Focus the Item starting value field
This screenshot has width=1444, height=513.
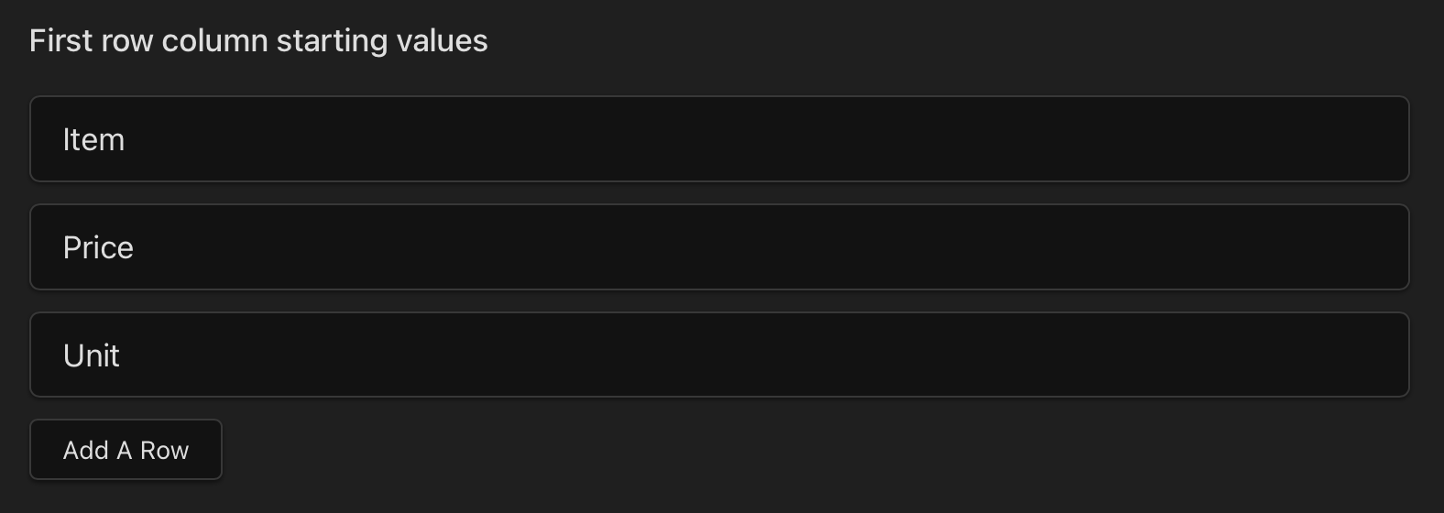[719, 139]
